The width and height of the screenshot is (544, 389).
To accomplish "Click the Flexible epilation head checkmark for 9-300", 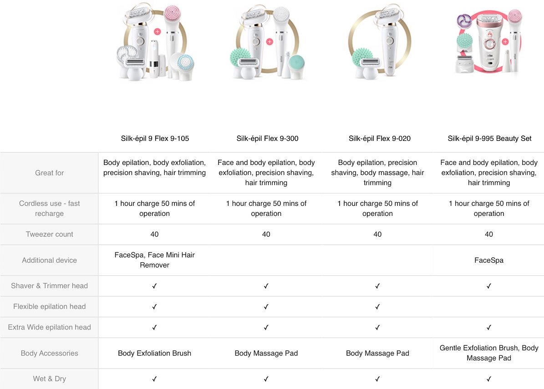I will click(266, 307).
